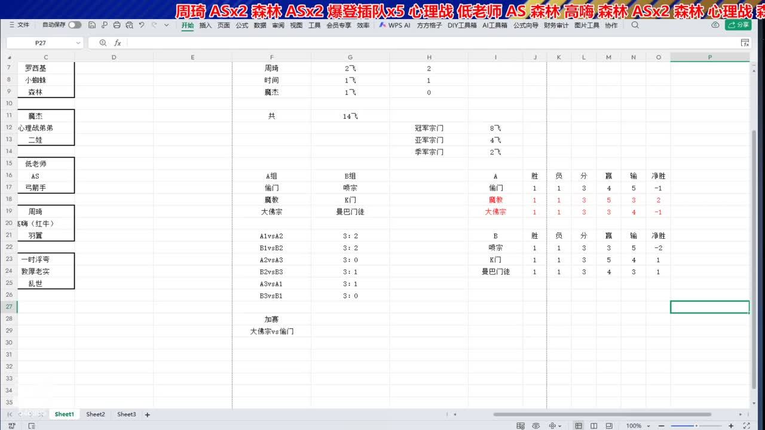Switch to the 公式 ribbon tab

242,26
